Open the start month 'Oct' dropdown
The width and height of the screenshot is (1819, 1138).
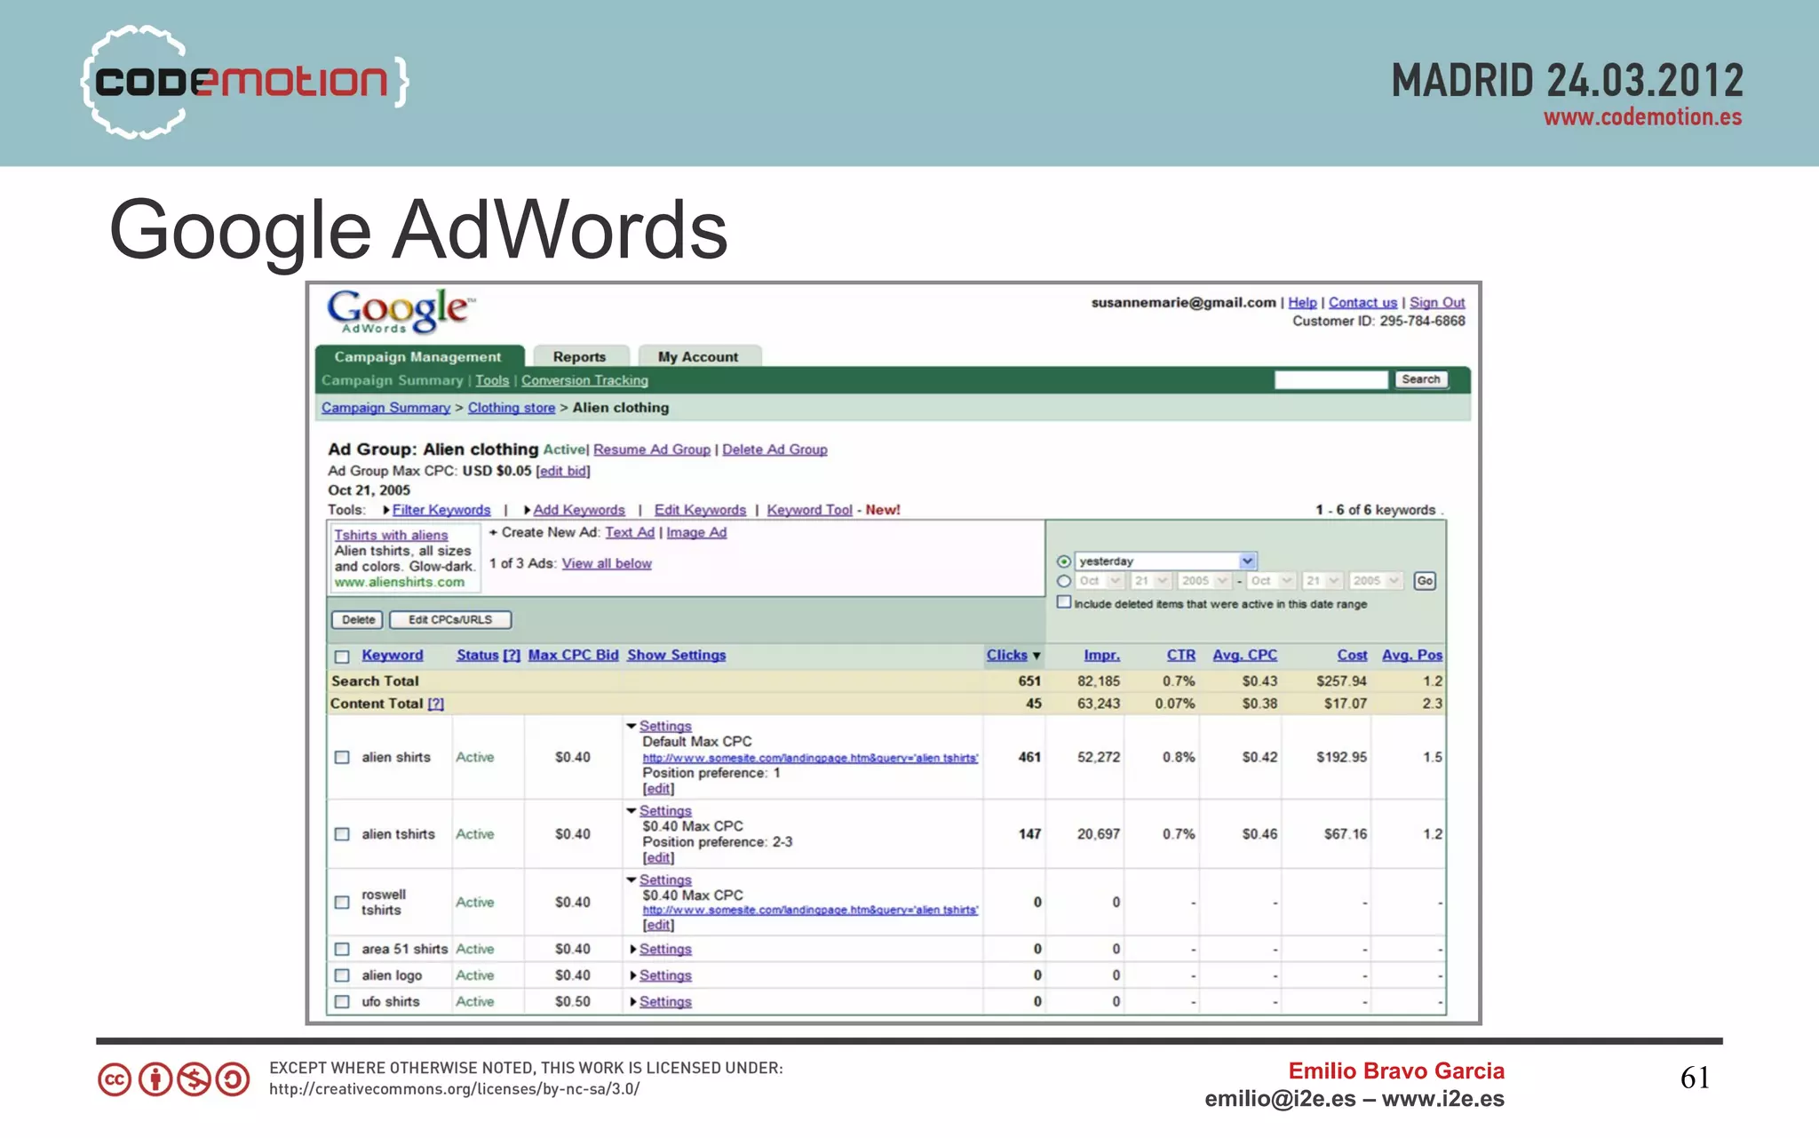click(1100, 581)
